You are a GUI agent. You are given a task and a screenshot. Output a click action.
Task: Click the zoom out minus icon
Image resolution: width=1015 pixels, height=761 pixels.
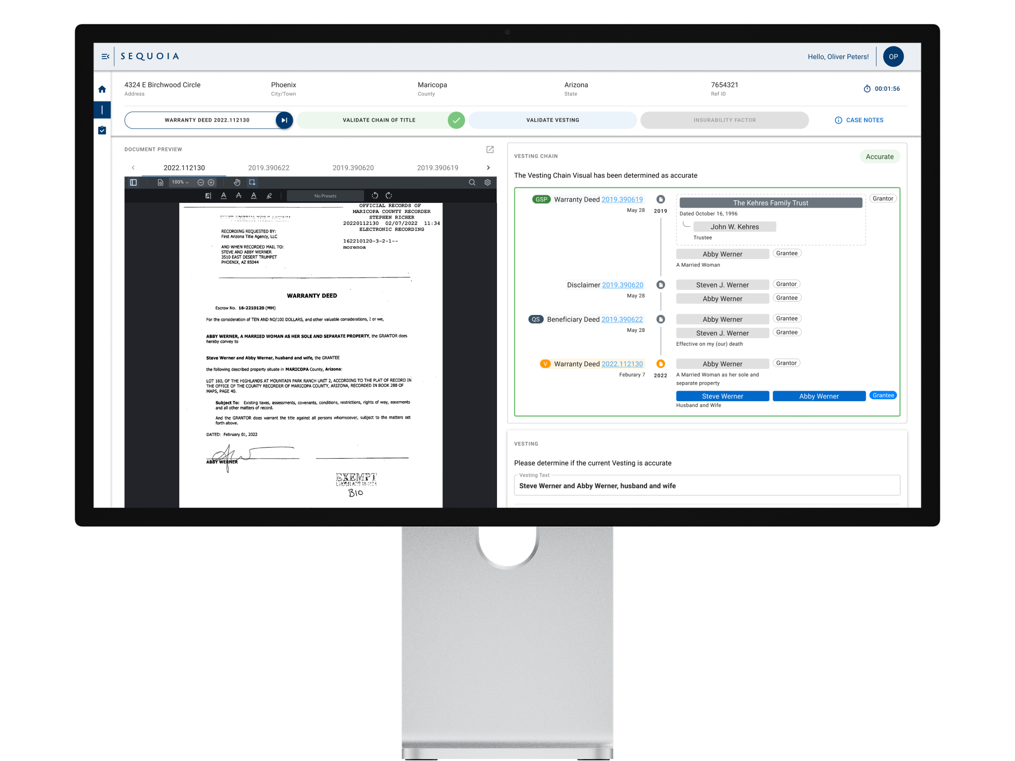coord(201,182)
